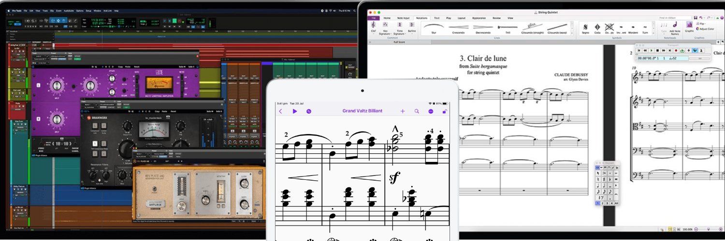Select Keypad All voices button
The image size is (725, 241).
coord(617,203)
